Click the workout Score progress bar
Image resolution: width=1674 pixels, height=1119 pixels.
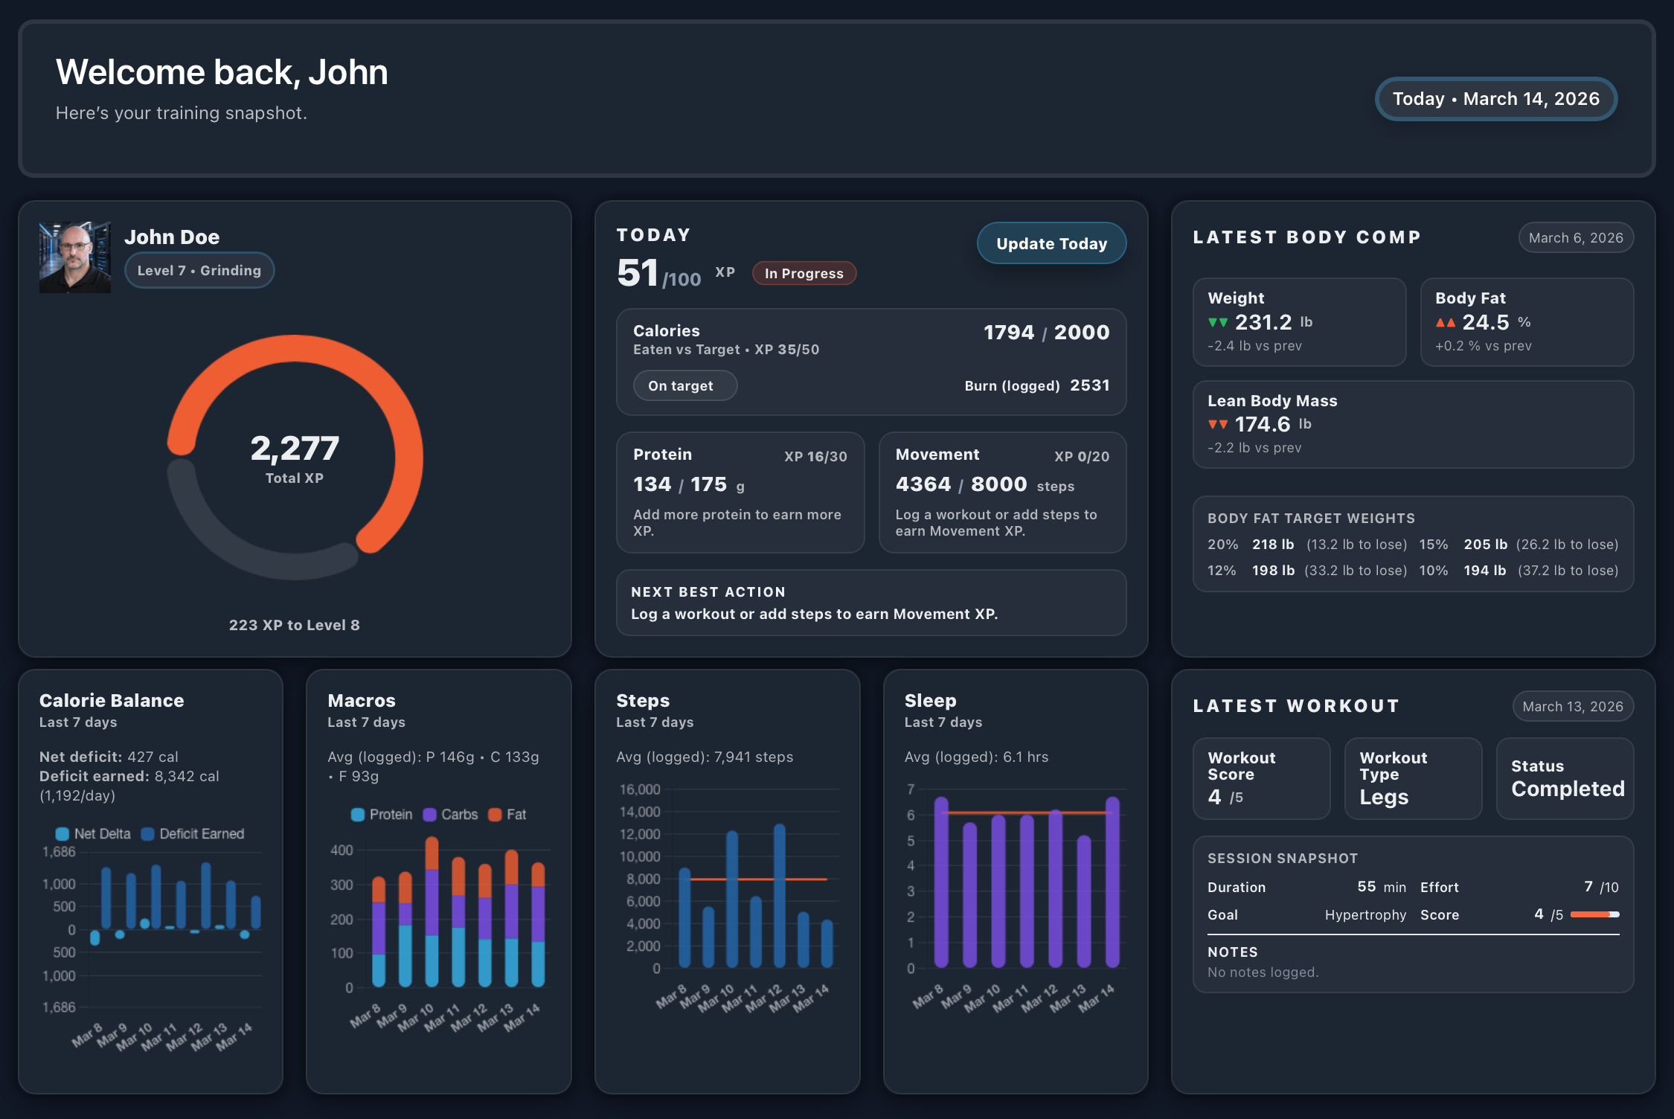1594,914
